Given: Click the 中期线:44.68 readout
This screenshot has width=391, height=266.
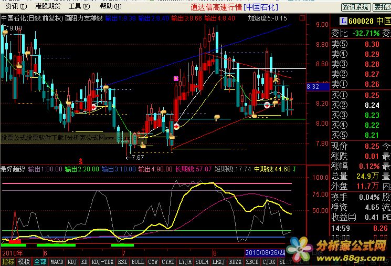Looking at the screenshot, I should tap(272, 169).
